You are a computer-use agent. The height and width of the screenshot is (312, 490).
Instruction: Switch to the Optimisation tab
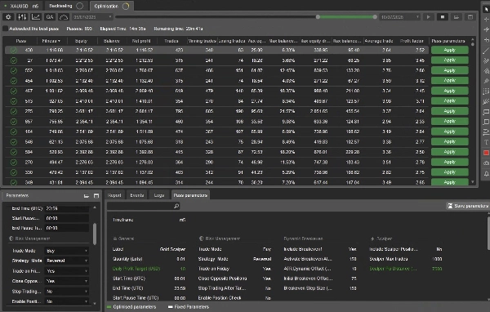click(112, 6)
